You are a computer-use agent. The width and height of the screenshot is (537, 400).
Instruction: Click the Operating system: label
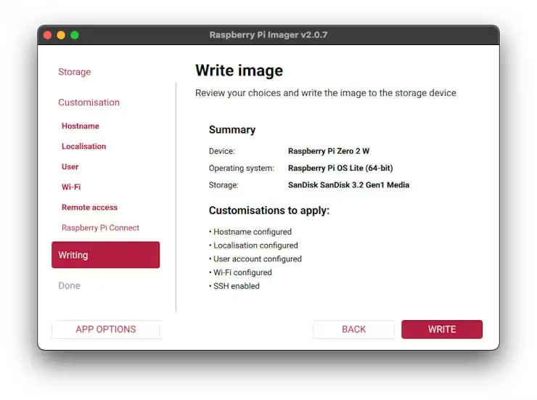point(242,168)
